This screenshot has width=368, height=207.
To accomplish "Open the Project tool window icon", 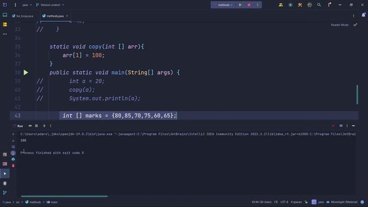I will pos(5,15).
